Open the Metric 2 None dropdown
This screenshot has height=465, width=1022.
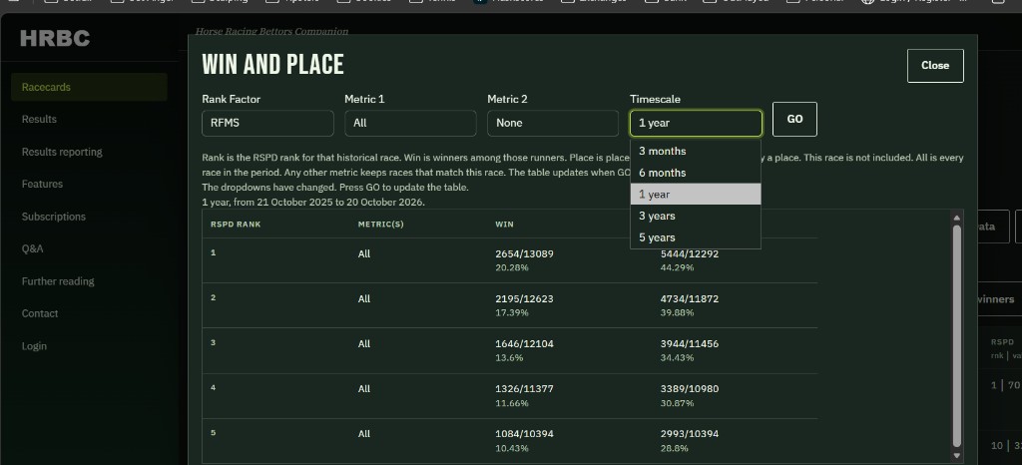(553, 123)
